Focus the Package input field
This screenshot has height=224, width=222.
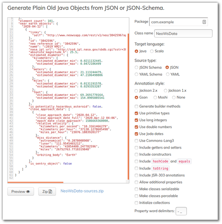coord(178,22)
